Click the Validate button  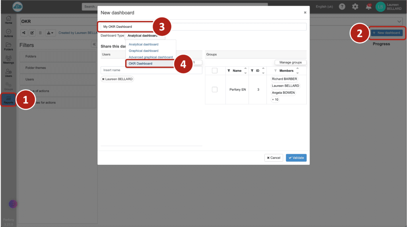pos(296,158)
